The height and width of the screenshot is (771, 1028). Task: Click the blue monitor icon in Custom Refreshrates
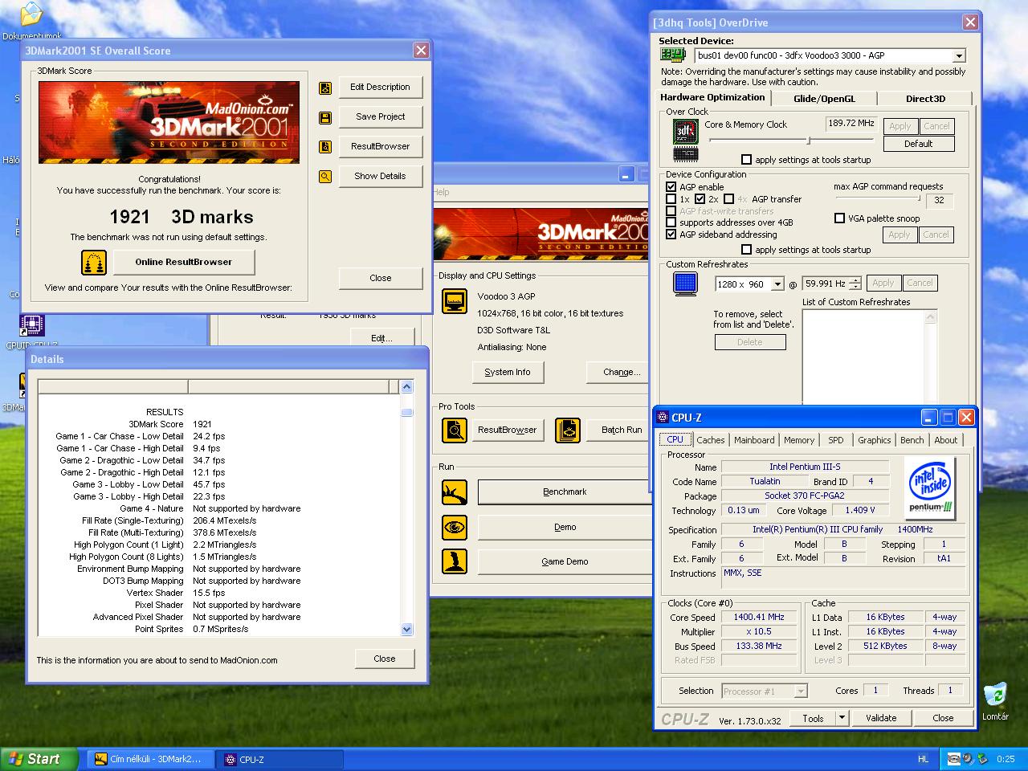coord(685,284)
